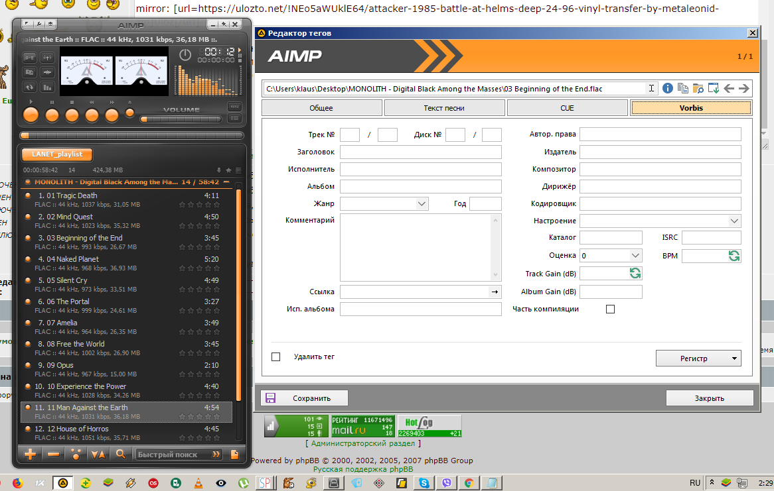Click the Закрыть button
The image size is (774, 491).
coord(710,398)
